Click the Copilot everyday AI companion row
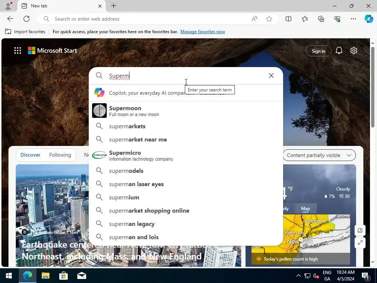 click(186, 92)
